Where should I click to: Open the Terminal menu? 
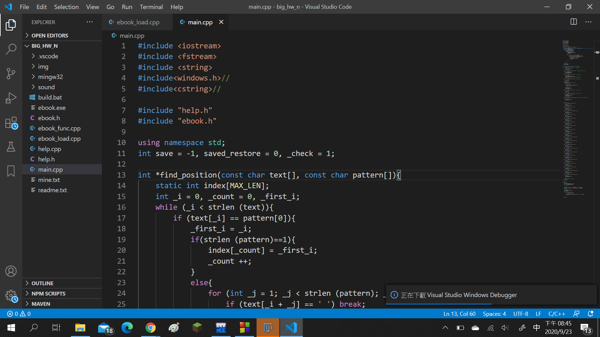coord(151,7)
